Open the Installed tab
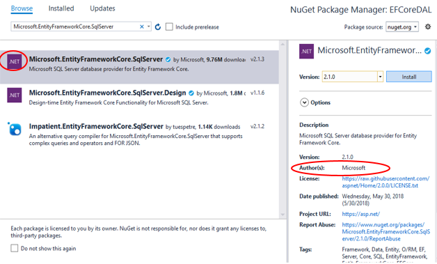Image resolution: width=437 pixels, height=264 pixels. pos(61,8)
